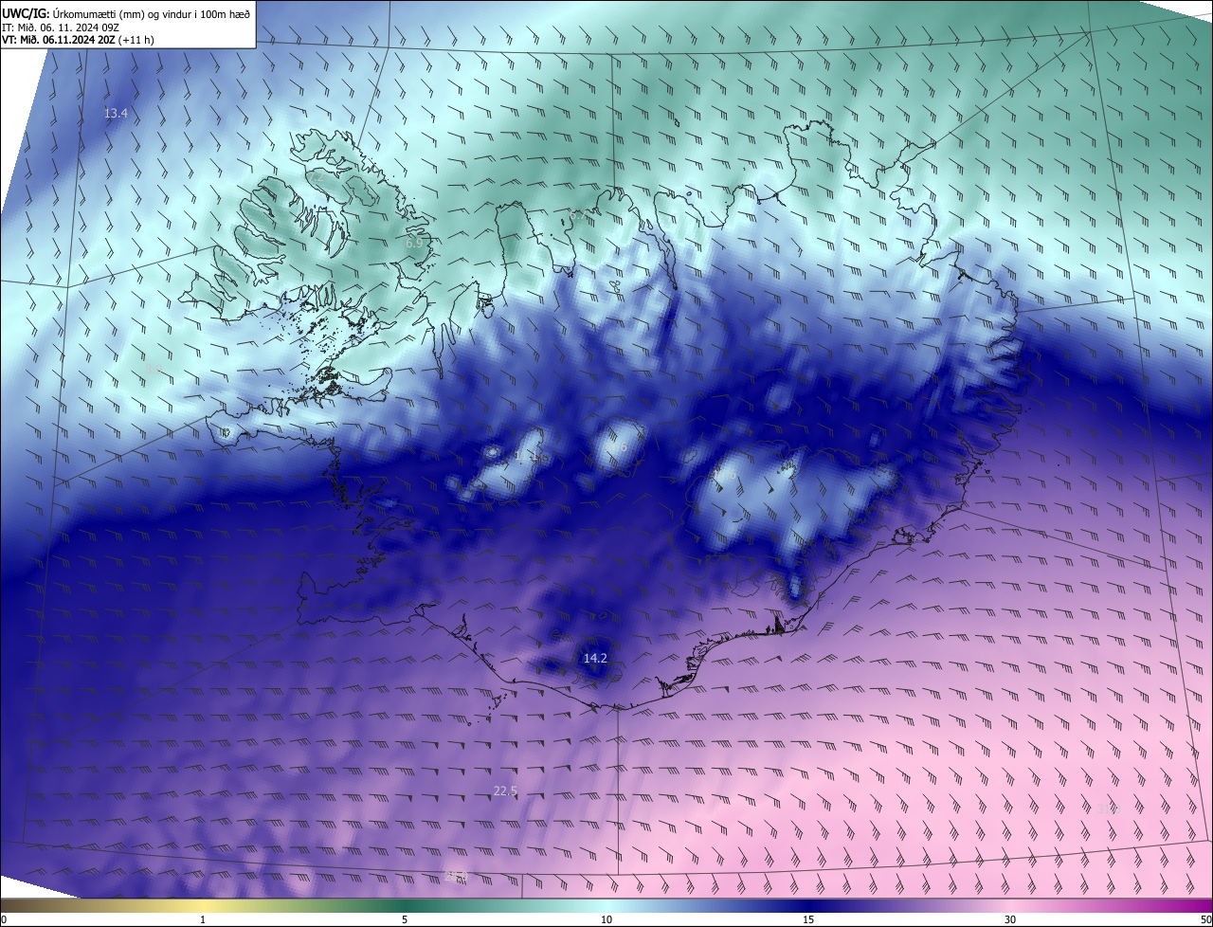
Task: Click the 6.7 value label
Action: pos(578,215)
